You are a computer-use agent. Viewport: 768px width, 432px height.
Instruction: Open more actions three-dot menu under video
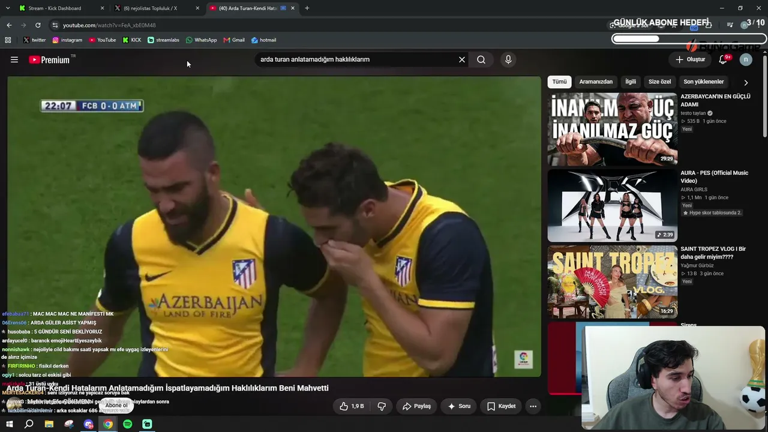533,406
